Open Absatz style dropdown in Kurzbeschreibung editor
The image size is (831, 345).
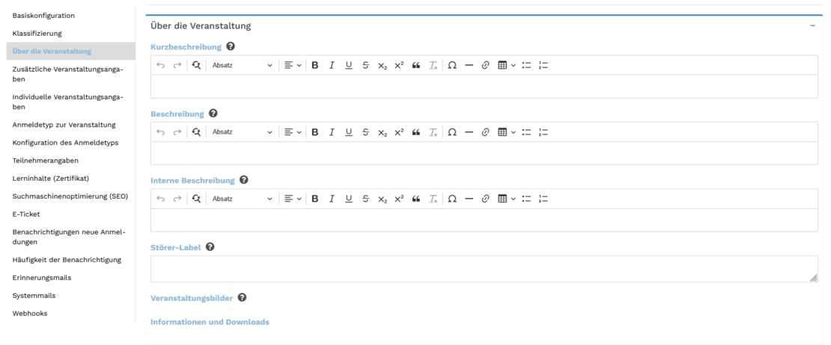pyautogui.click(x=242, y=66)
